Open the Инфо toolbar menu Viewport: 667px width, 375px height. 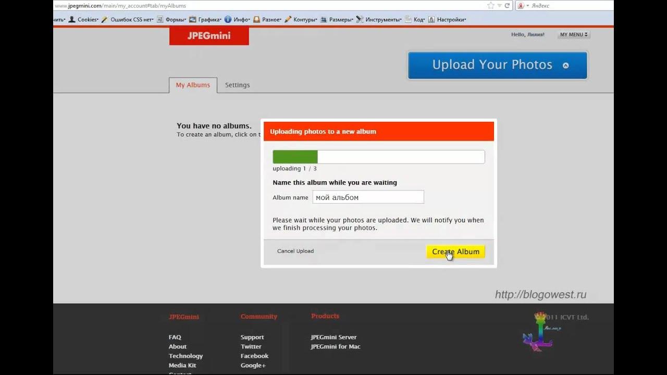(x=238, y=19)
